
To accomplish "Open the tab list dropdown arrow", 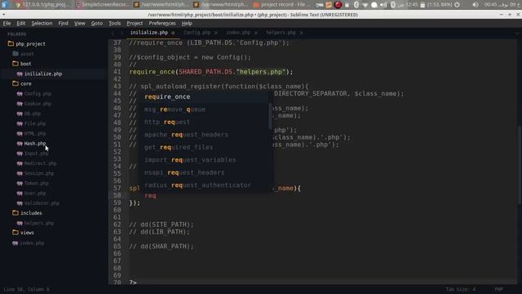I will point(517,33).
